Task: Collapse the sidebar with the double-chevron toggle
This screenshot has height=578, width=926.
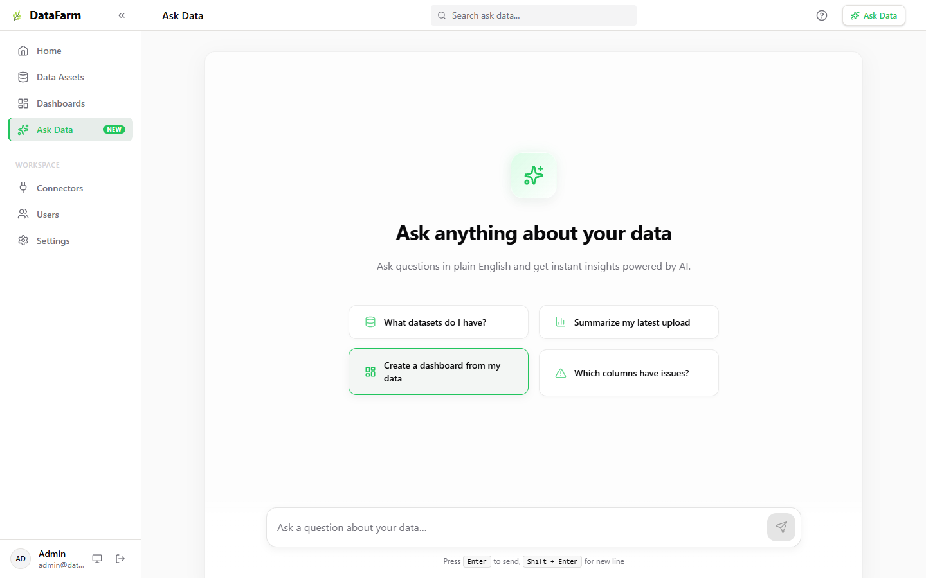Action: [122, 15]
